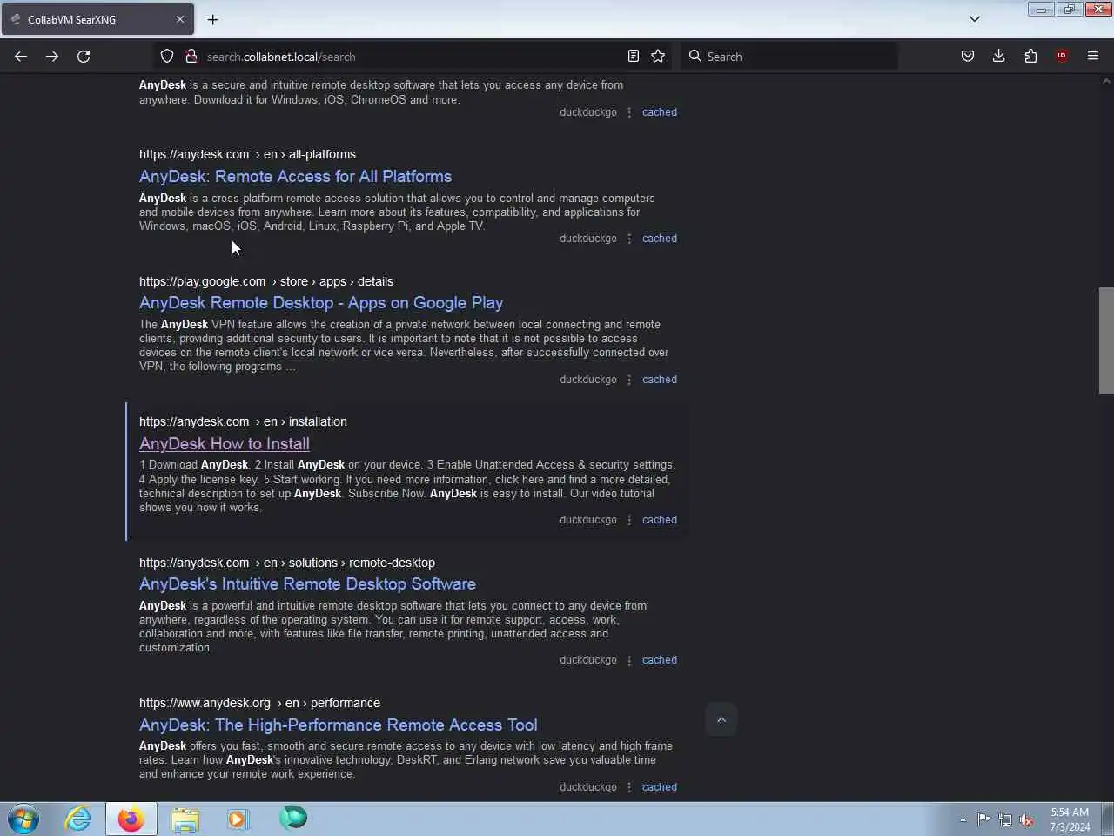Open the Action Center flag icon
This screenshot has height=836, width=1114.
pyautogui.click(x=983, y=819)
